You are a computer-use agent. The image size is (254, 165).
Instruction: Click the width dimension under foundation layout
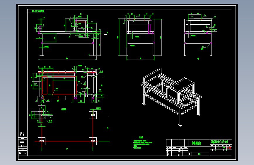pos(67,149)
